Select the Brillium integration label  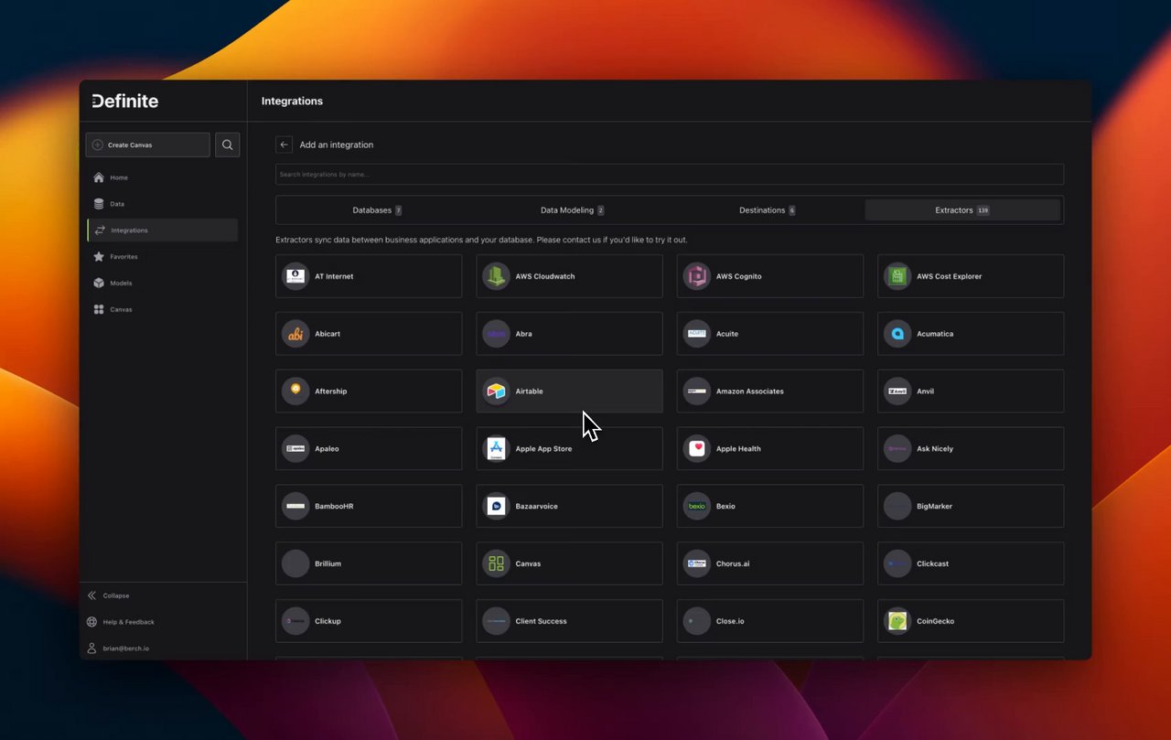328,564
